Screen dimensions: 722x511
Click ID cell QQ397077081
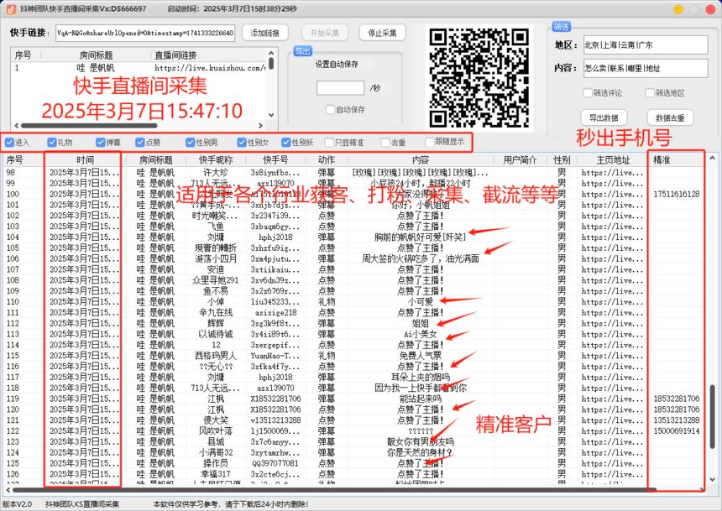pyautogui.click(x=275, y=463)
